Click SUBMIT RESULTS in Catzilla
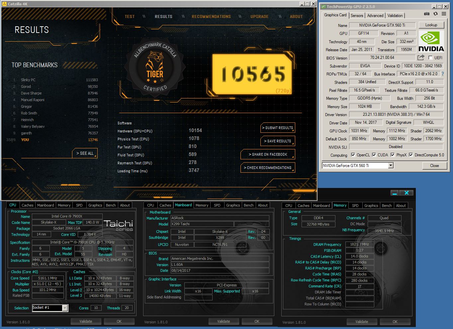 (x=277, y=128)
